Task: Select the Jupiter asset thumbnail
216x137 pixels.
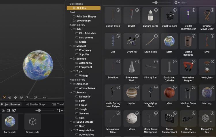Action: click(x=132, y=93)
